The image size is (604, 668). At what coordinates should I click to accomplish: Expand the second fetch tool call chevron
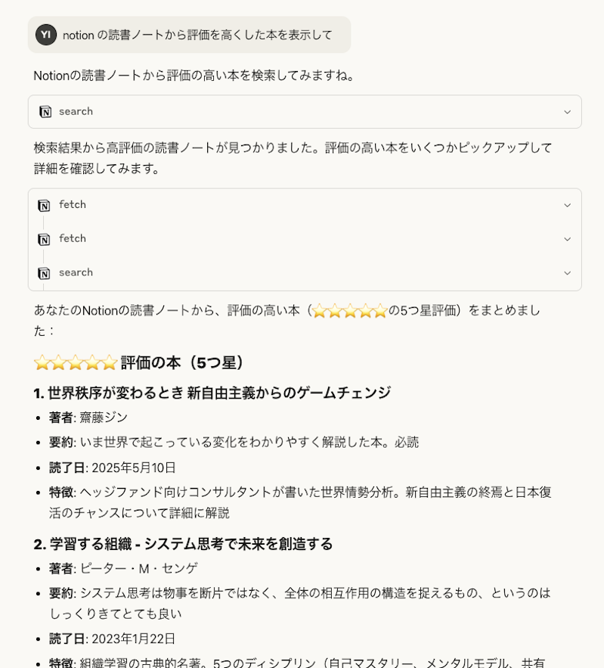pyautogui.click(x=567, y=239)
